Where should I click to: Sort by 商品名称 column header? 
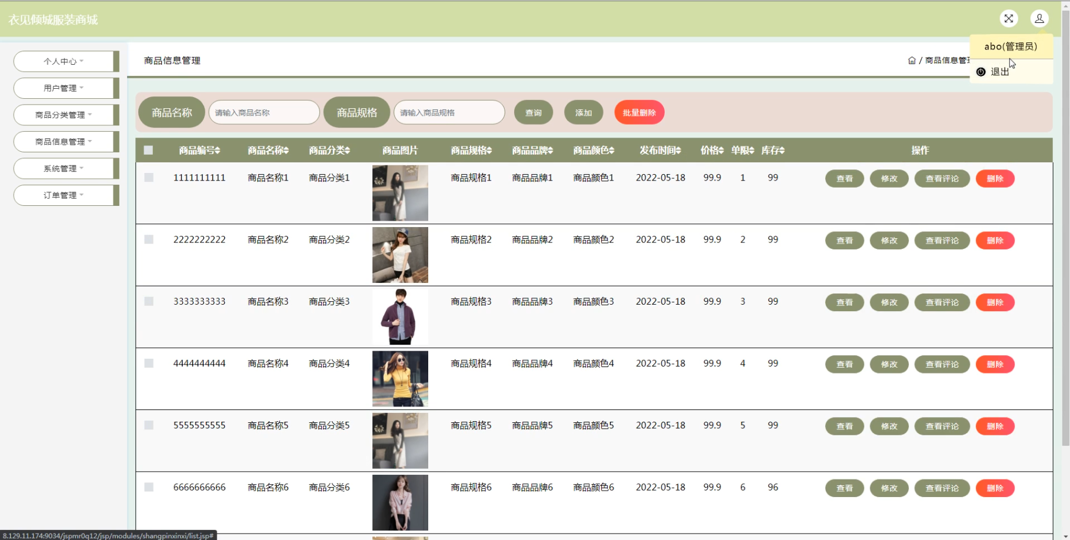tap(268, 151)
